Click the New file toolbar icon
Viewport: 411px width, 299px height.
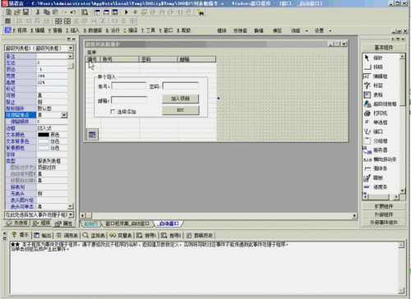point(9,12)
